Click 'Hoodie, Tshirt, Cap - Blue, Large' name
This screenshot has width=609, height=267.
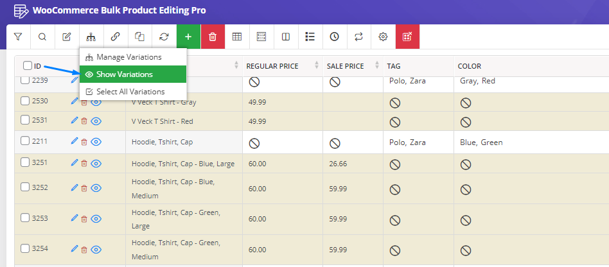click(x=183, y=164)
